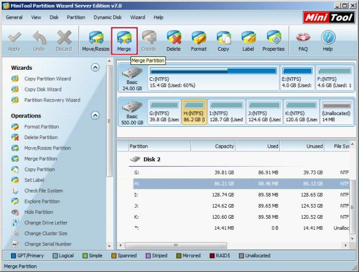Click the Copy Partition operation icon

pyautogui.click(x=15, y=170)
